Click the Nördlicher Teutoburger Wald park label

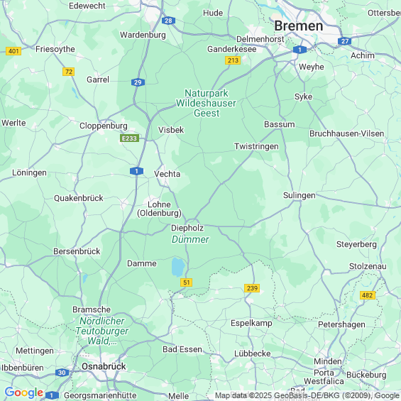(101, 331)
